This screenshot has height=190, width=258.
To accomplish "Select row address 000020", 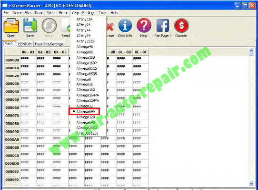I will (x=12, y=76).
